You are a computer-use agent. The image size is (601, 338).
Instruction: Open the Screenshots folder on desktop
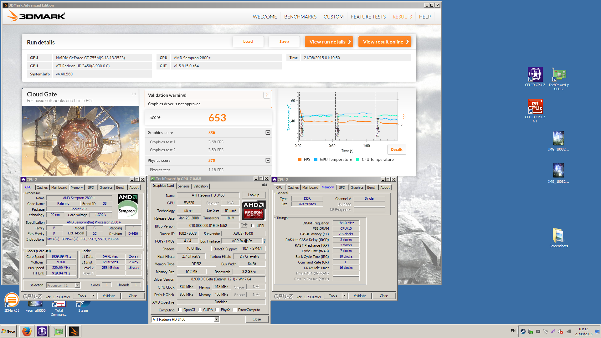tap(558, 238)
